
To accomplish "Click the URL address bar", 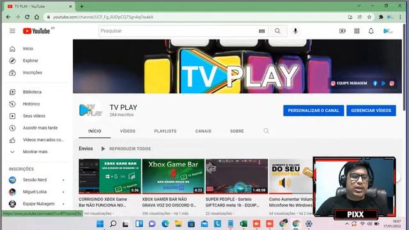I will pos(196,17).
